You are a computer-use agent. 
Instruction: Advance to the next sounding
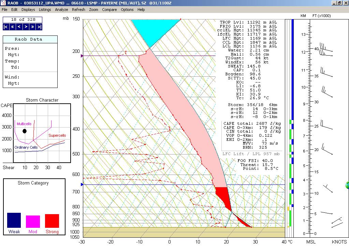[26, 27]
